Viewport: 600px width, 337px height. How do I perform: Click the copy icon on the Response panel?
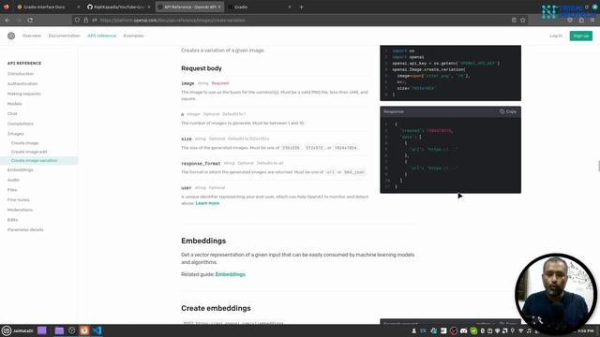click(502, 111)
